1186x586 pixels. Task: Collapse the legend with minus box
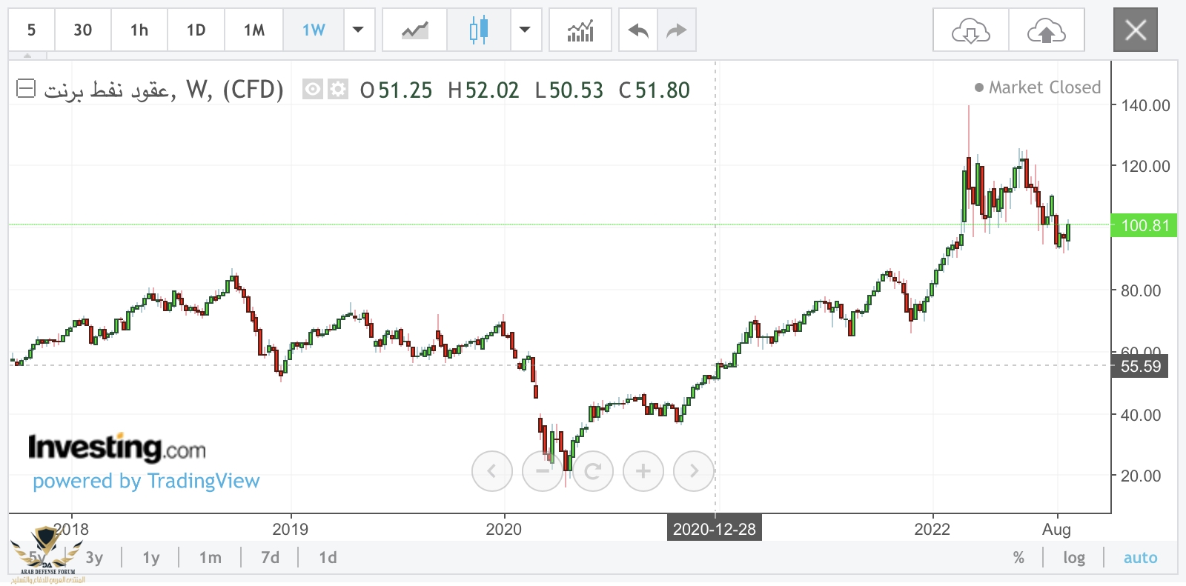[x=26, y=89]
